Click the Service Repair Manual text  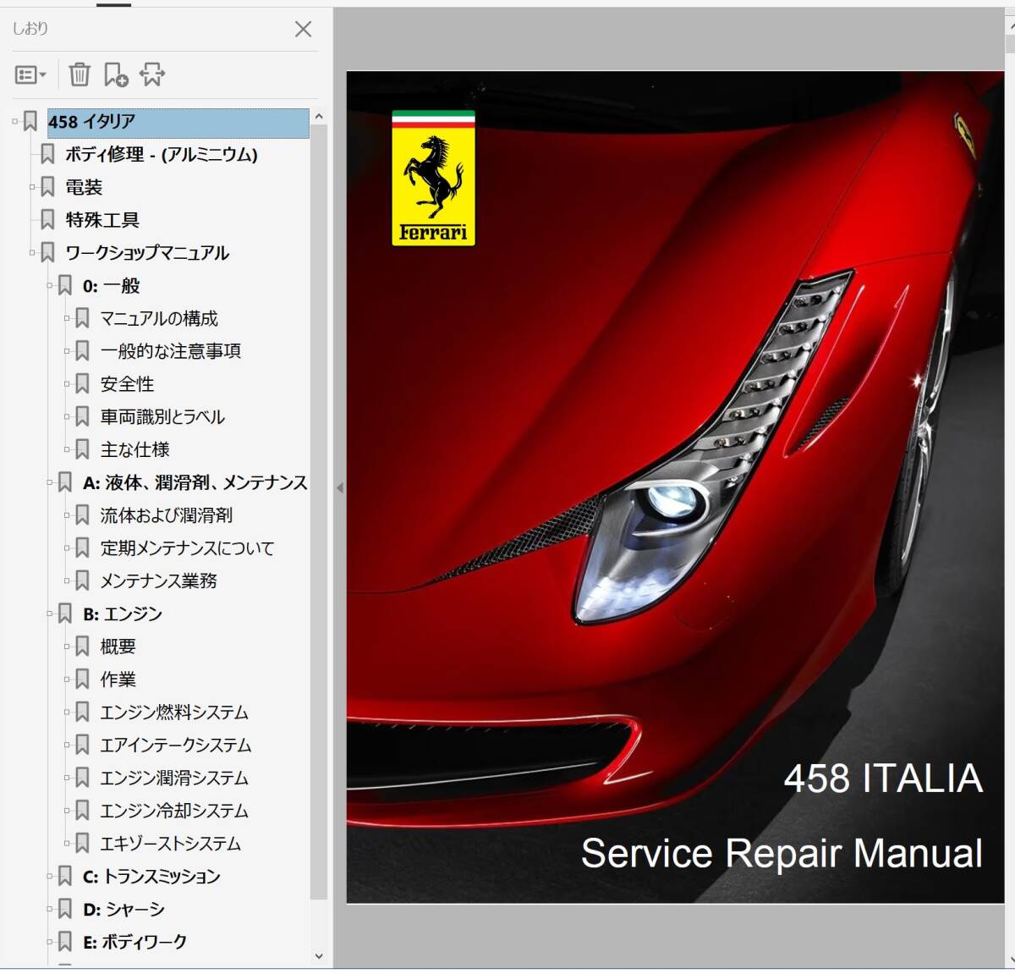click(782, 853)
